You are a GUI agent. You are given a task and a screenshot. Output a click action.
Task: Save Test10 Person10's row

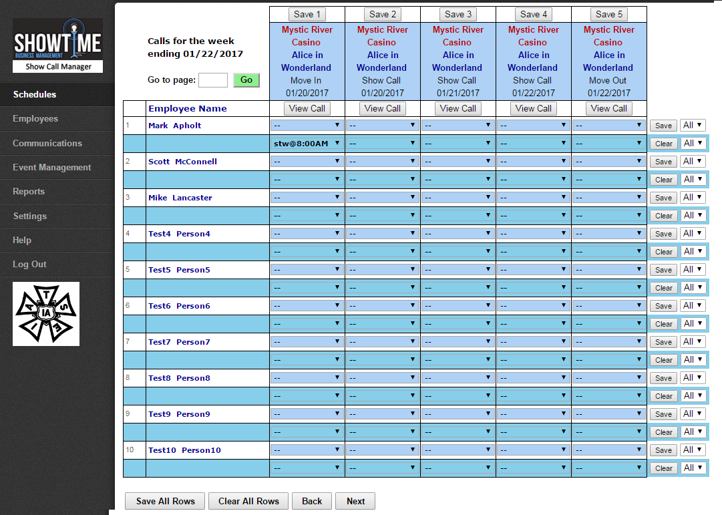tap(663, 450)
